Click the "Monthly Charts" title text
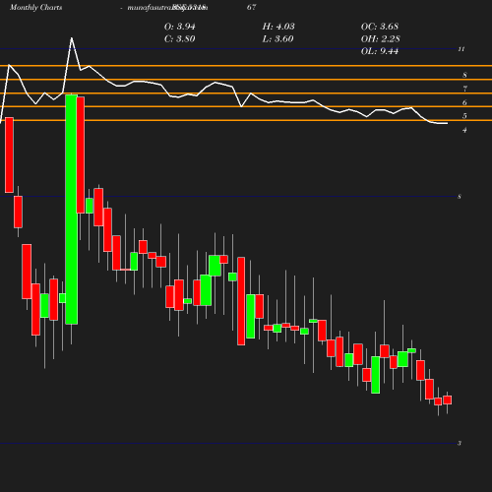The width and height of the screenshot is (492, 492). pos(36,8)
